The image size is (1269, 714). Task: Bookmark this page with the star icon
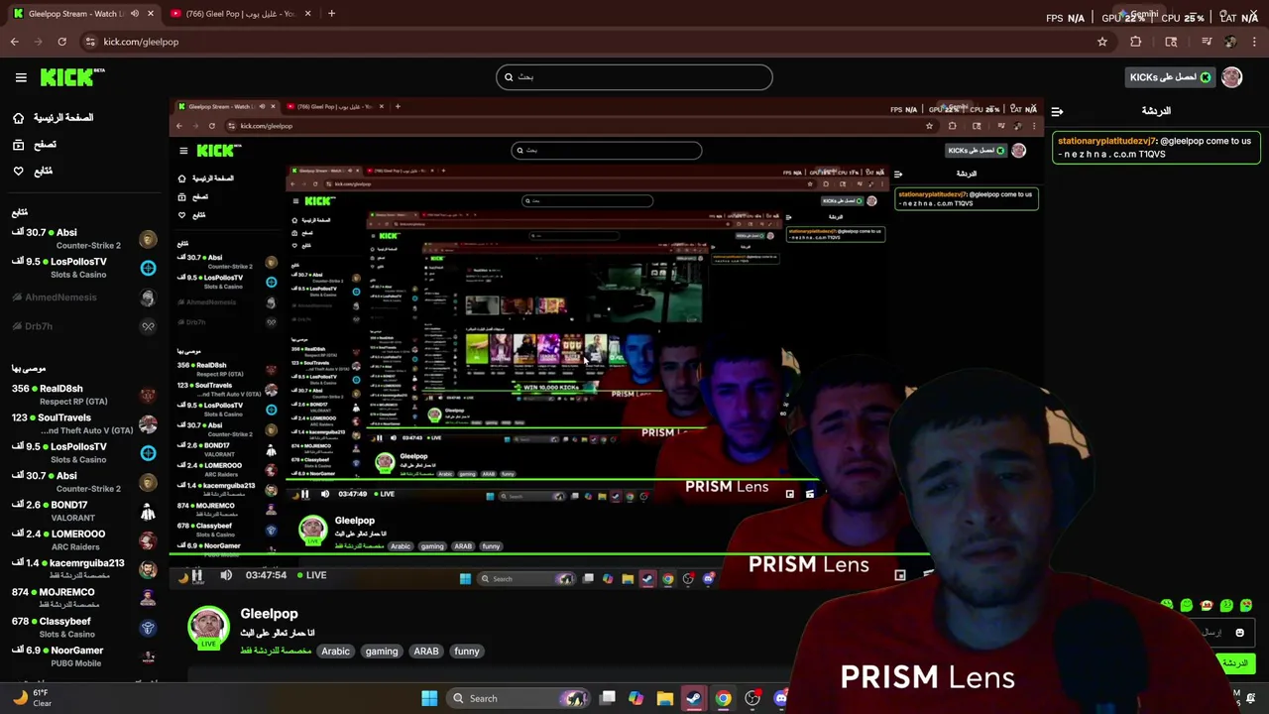click(1102, 42)
